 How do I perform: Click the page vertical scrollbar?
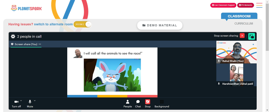[x=267, y=27]
